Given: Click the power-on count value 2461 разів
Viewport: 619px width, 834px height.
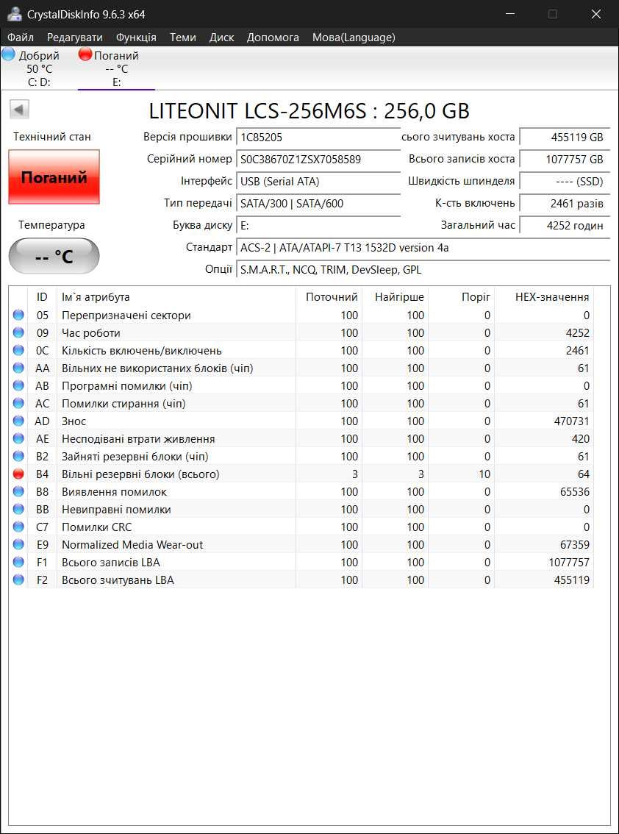Looking at the screenshot, I should (564, 203).
